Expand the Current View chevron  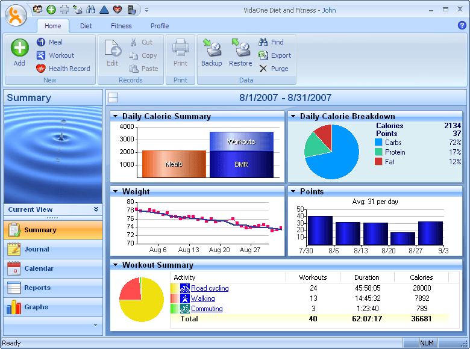click(96, 209)
